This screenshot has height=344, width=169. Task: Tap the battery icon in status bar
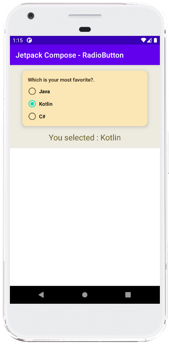[155, 40]
